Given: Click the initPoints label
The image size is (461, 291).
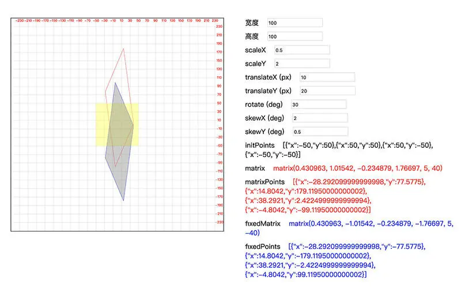Looking at the screenshot, I should (x=260, y=145).
